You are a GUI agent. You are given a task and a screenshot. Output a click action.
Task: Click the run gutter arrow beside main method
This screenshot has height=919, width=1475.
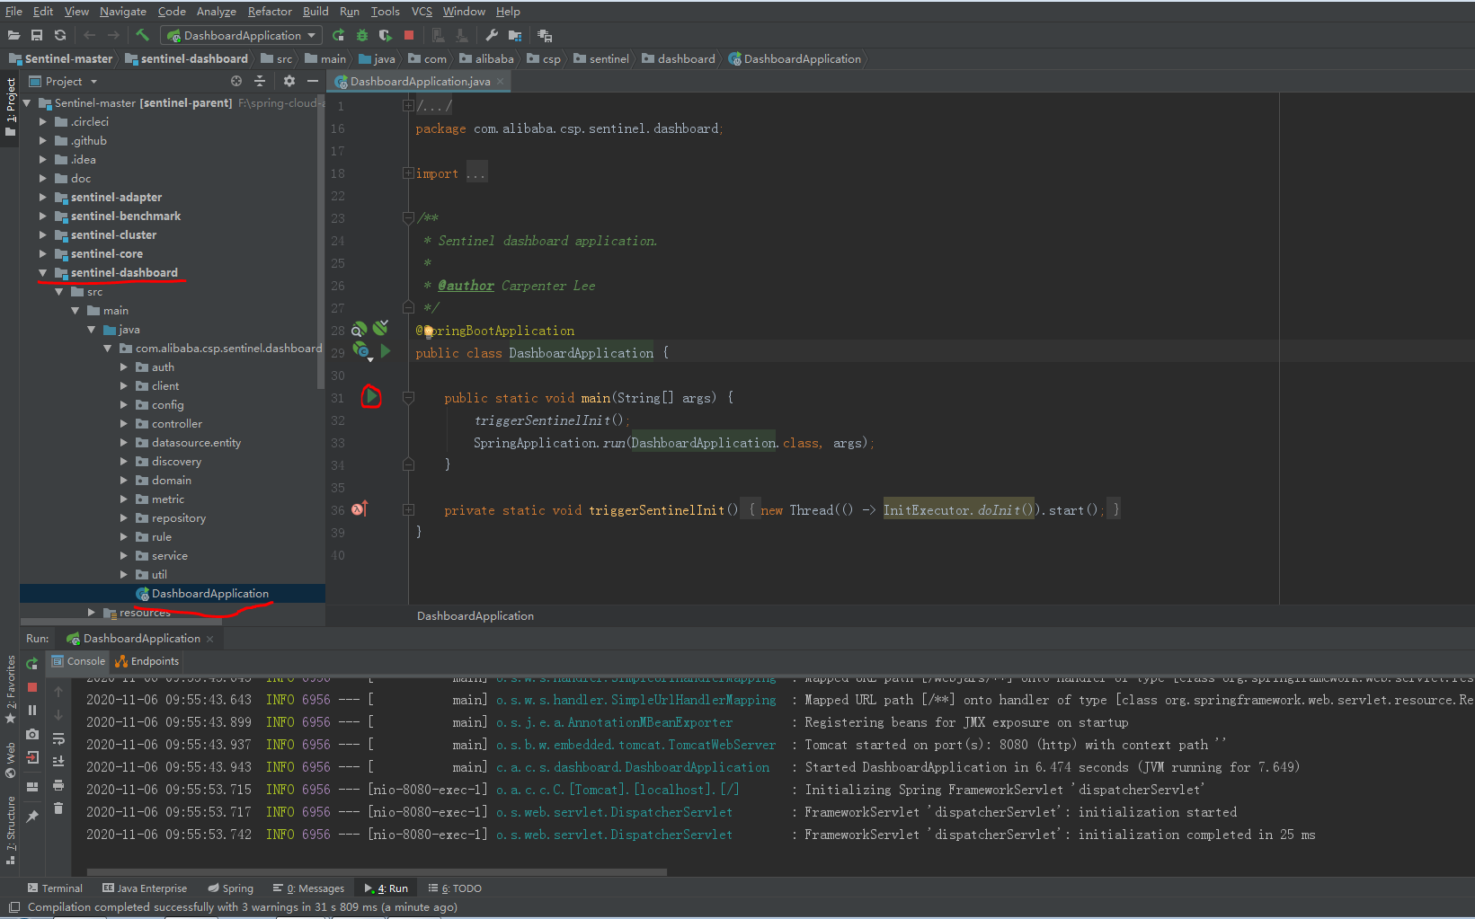(x=371, y=396)
